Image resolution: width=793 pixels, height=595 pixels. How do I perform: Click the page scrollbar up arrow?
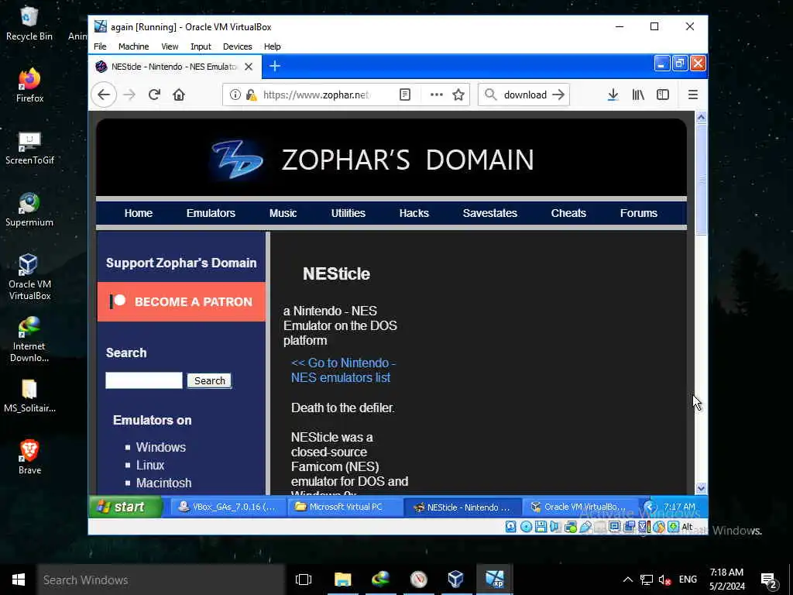pos(701,118)
